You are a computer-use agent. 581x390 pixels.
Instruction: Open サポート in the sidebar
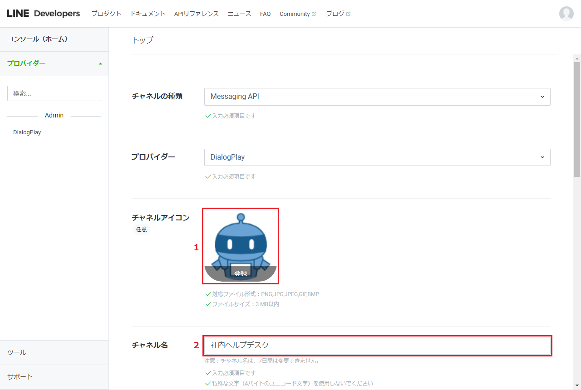54,376
